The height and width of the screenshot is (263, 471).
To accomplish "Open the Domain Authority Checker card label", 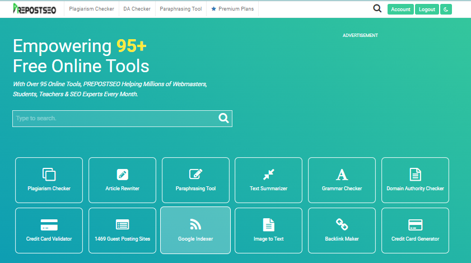I will click(x=416, y=189).
